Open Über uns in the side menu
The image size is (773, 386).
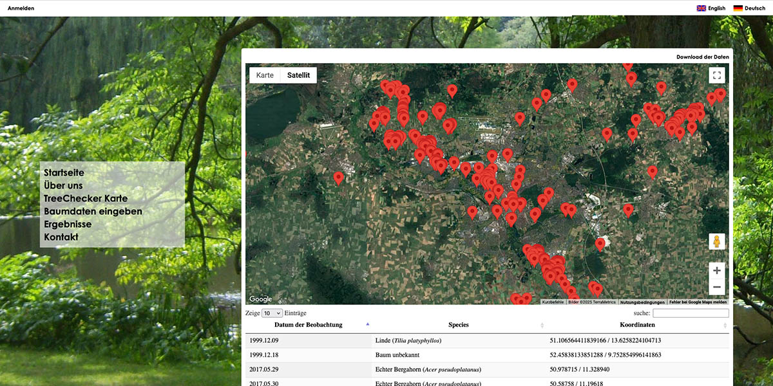point(63,185)
